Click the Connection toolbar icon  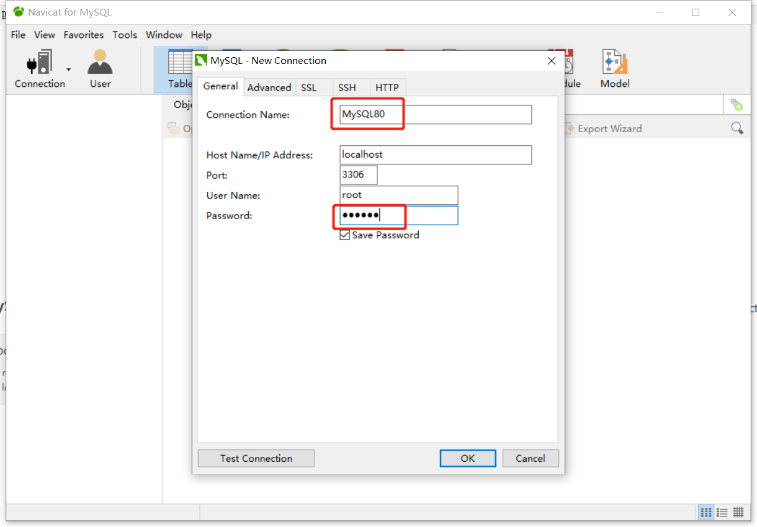pos(39,69)
